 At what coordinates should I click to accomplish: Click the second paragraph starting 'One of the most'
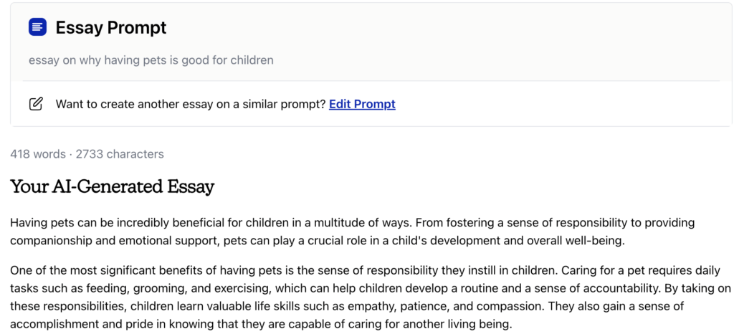[x=370, y=297]
